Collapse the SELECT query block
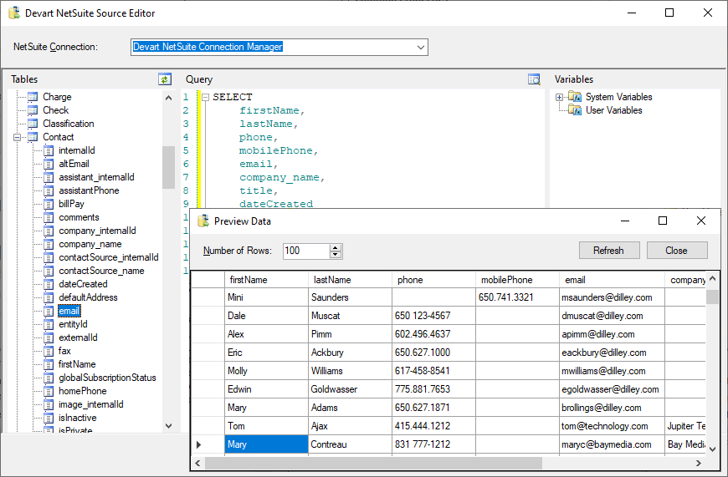728x477 pixels. (205, 97)
